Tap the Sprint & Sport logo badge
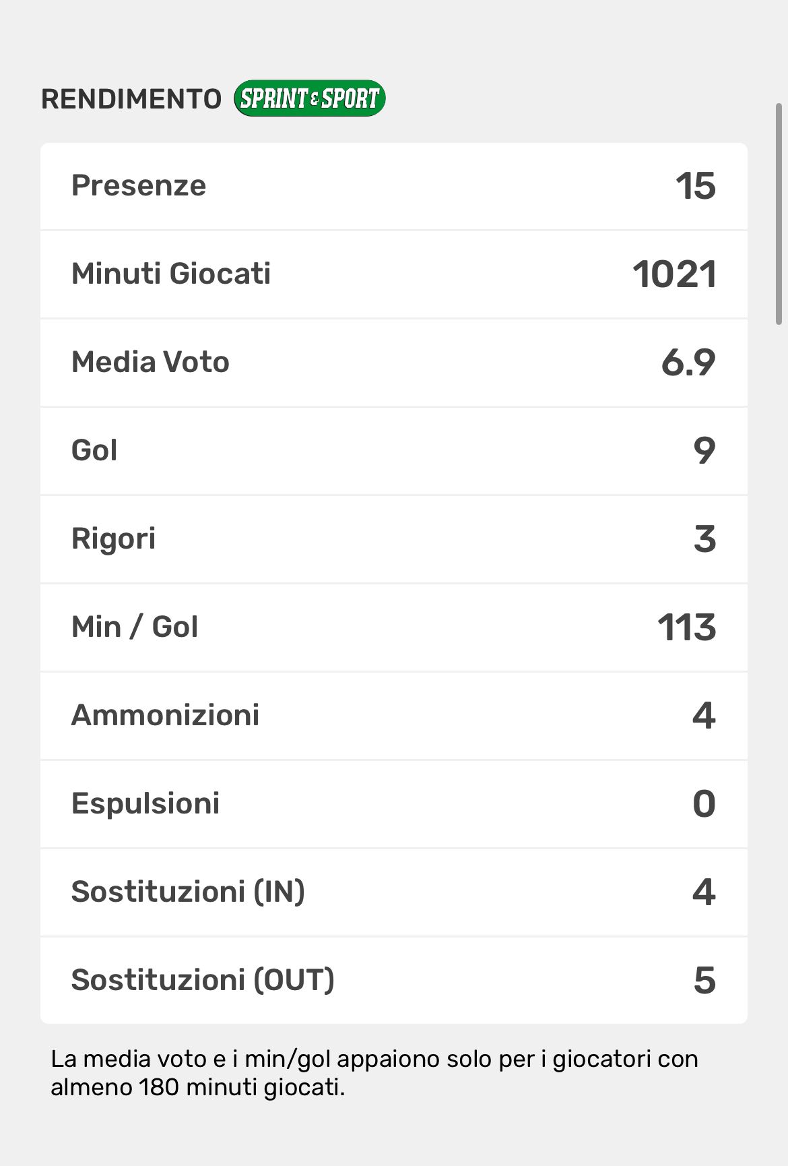The height and width of the screenshot is (1166, 788). click(310, 98)
